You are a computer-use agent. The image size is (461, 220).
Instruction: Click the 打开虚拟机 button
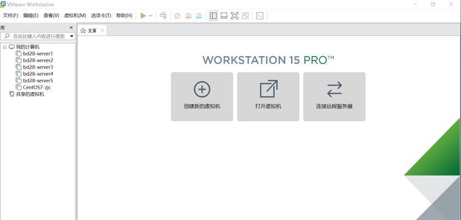268,97
